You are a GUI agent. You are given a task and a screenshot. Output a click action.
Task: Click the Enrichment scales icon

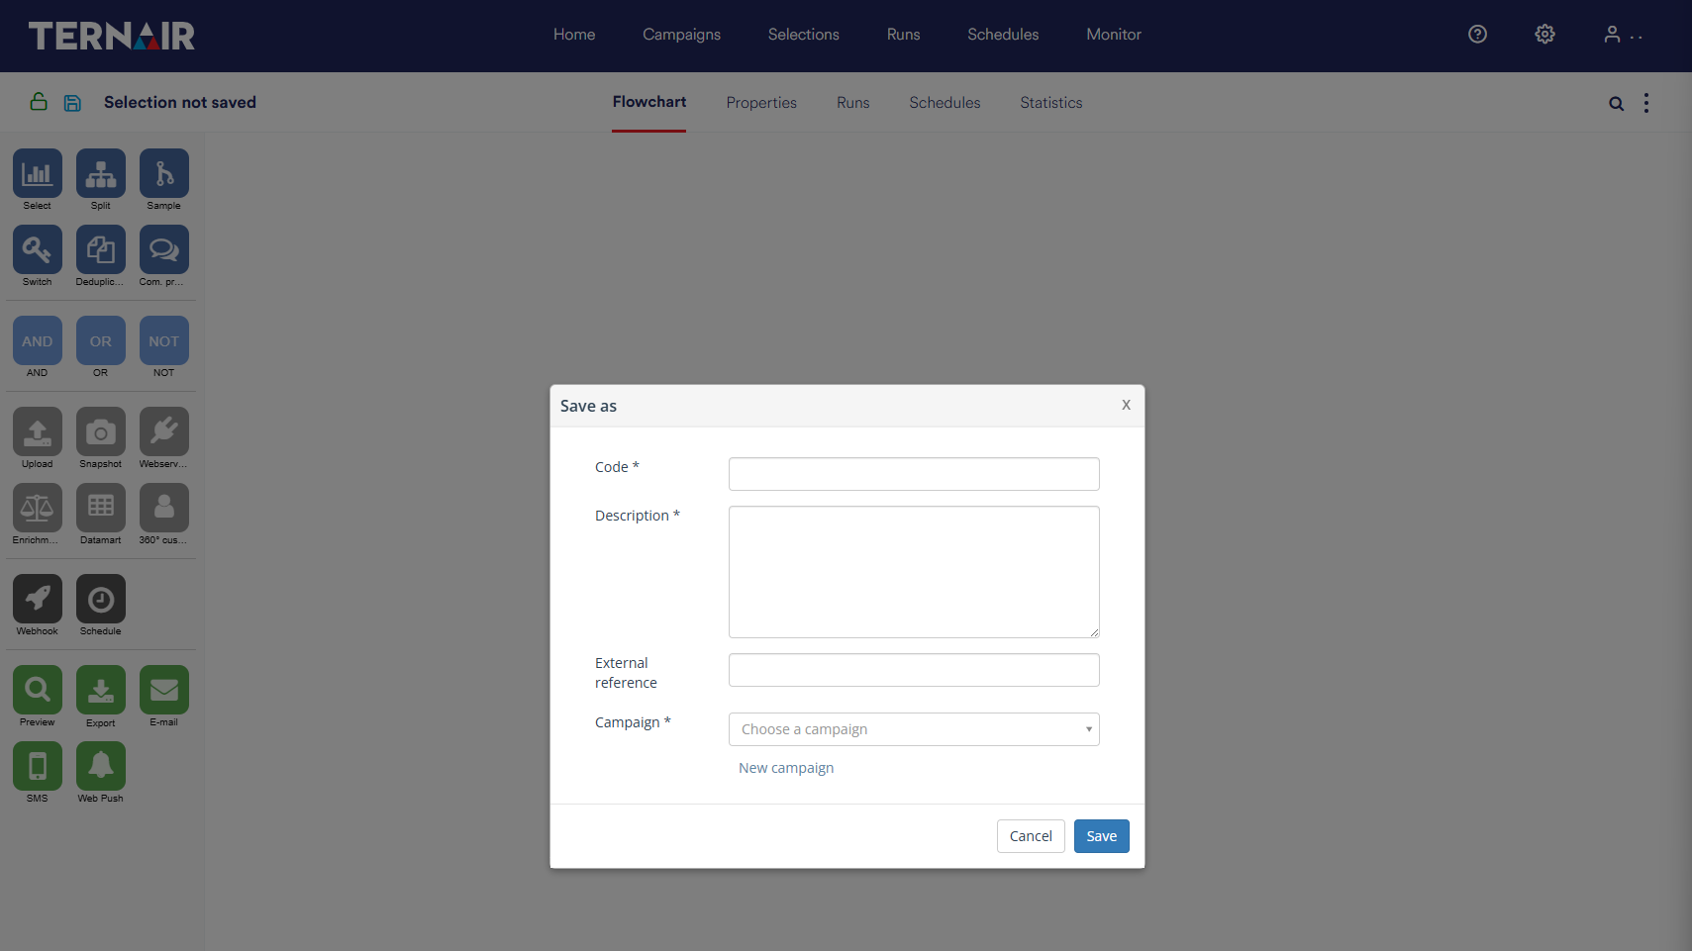(x=38, y=508)
